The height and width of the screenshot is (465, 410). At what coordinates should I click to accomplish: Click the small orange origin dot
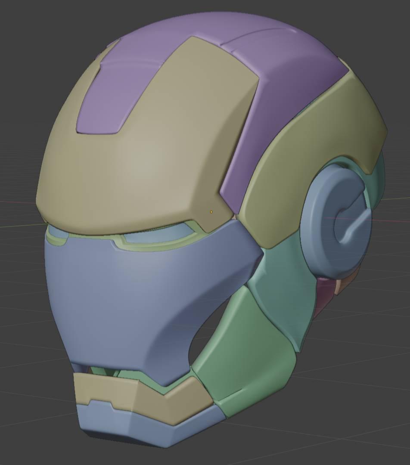point(211,212)
